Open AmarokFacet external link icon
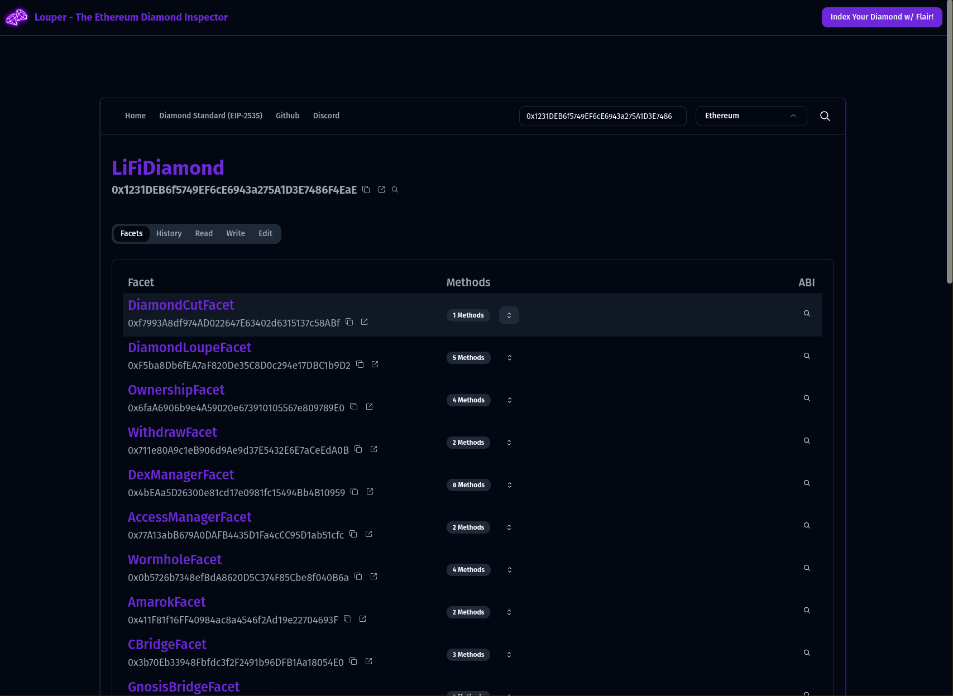953x696 pixels. (x=363, y=619)
